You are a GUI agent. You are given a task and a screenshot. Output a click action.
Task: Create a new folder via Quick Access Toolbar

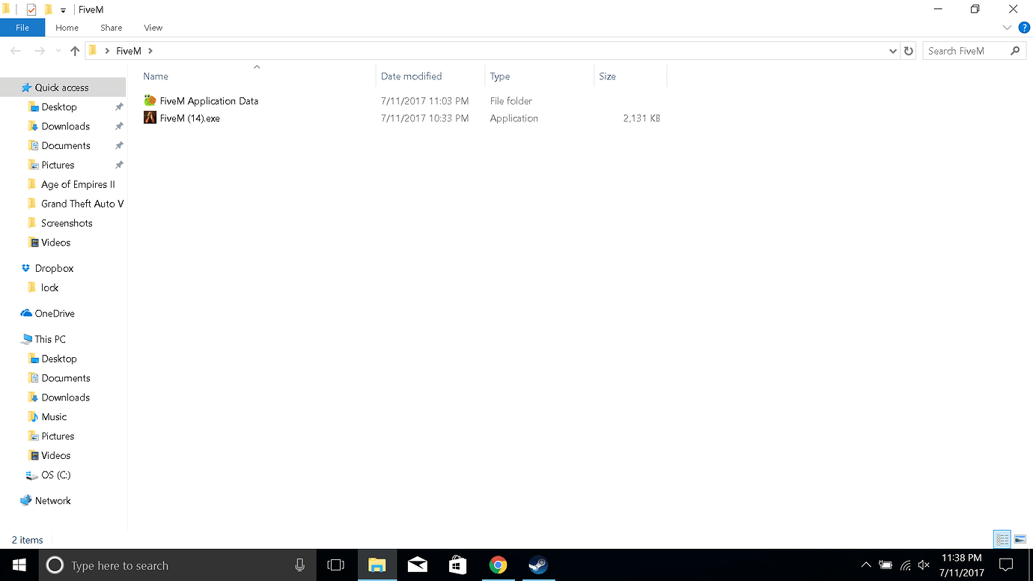click(x=48, y=9)
